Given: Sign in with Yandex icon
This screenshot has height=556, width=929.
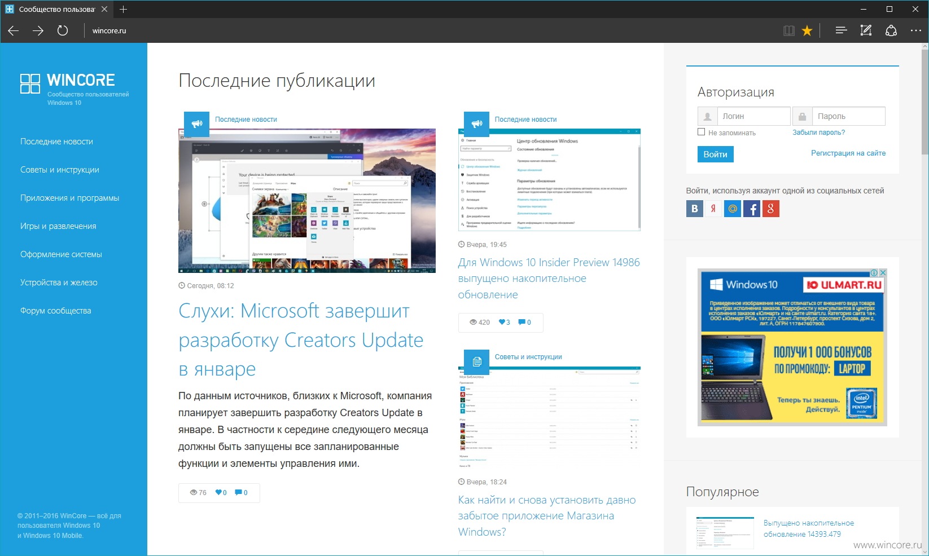Looking at the screenshot, I should (713, 209).
